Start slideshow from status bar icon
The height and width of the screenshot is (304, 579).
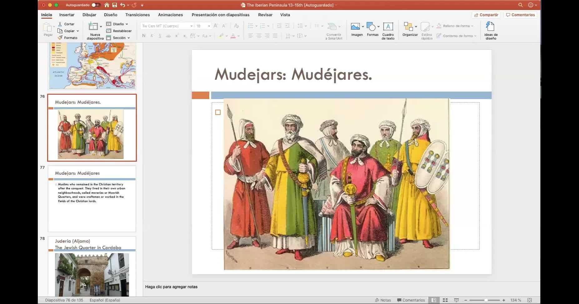(x=456, y=300)
